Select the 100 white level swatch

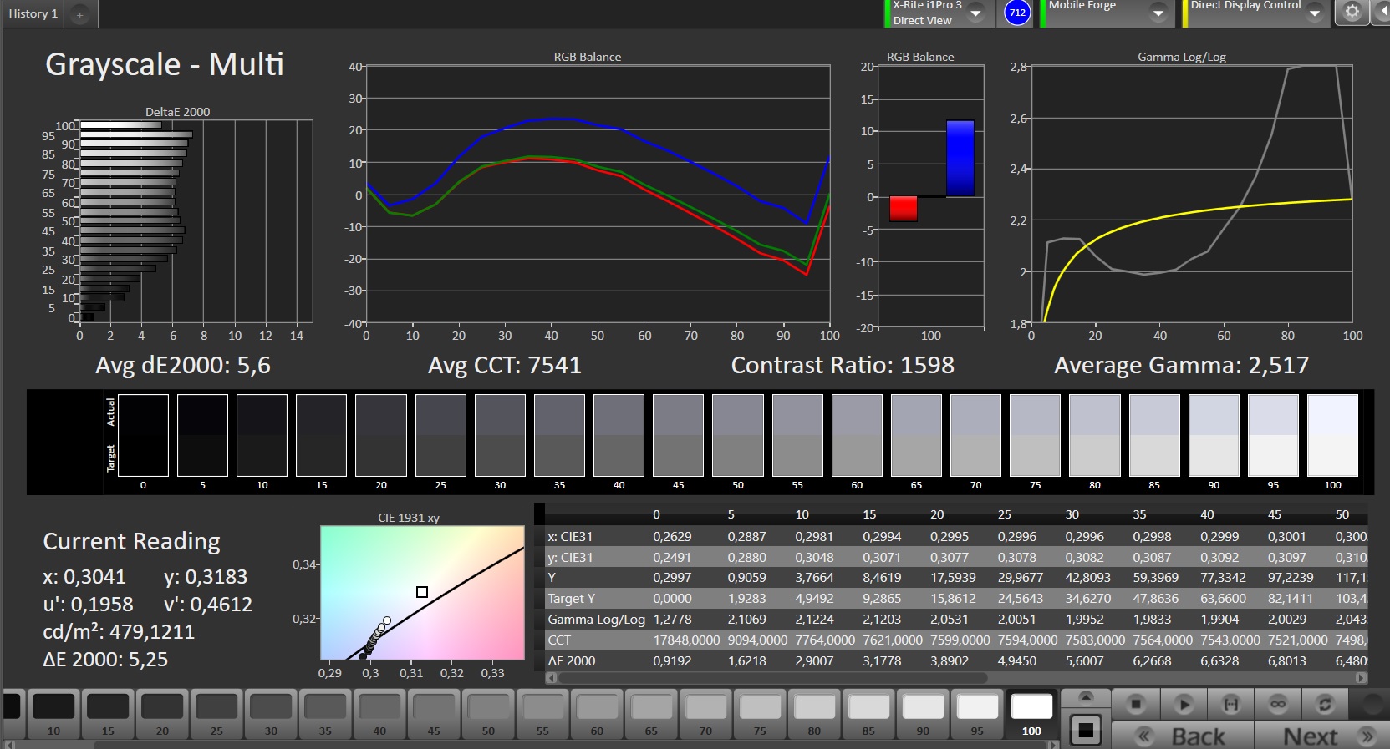point(1031,714)
